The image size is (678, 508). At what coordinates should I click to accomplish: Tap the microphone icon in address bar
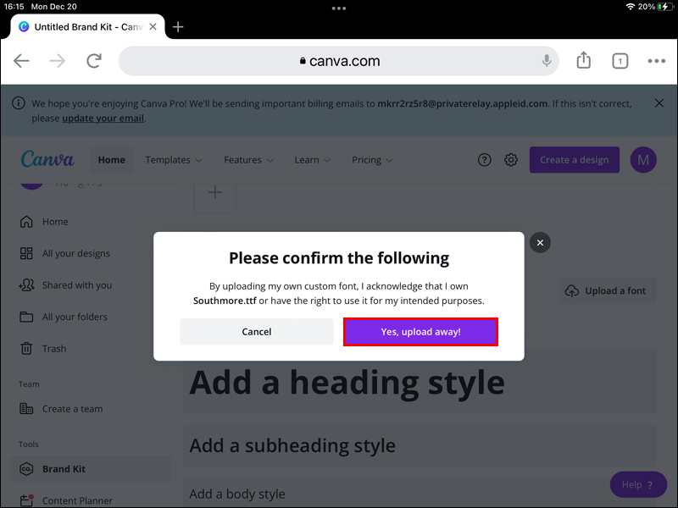coord(547,61)
